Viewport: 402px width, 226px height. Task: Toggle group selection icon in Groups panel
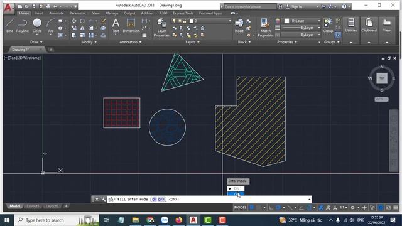(x=338, y=35)
